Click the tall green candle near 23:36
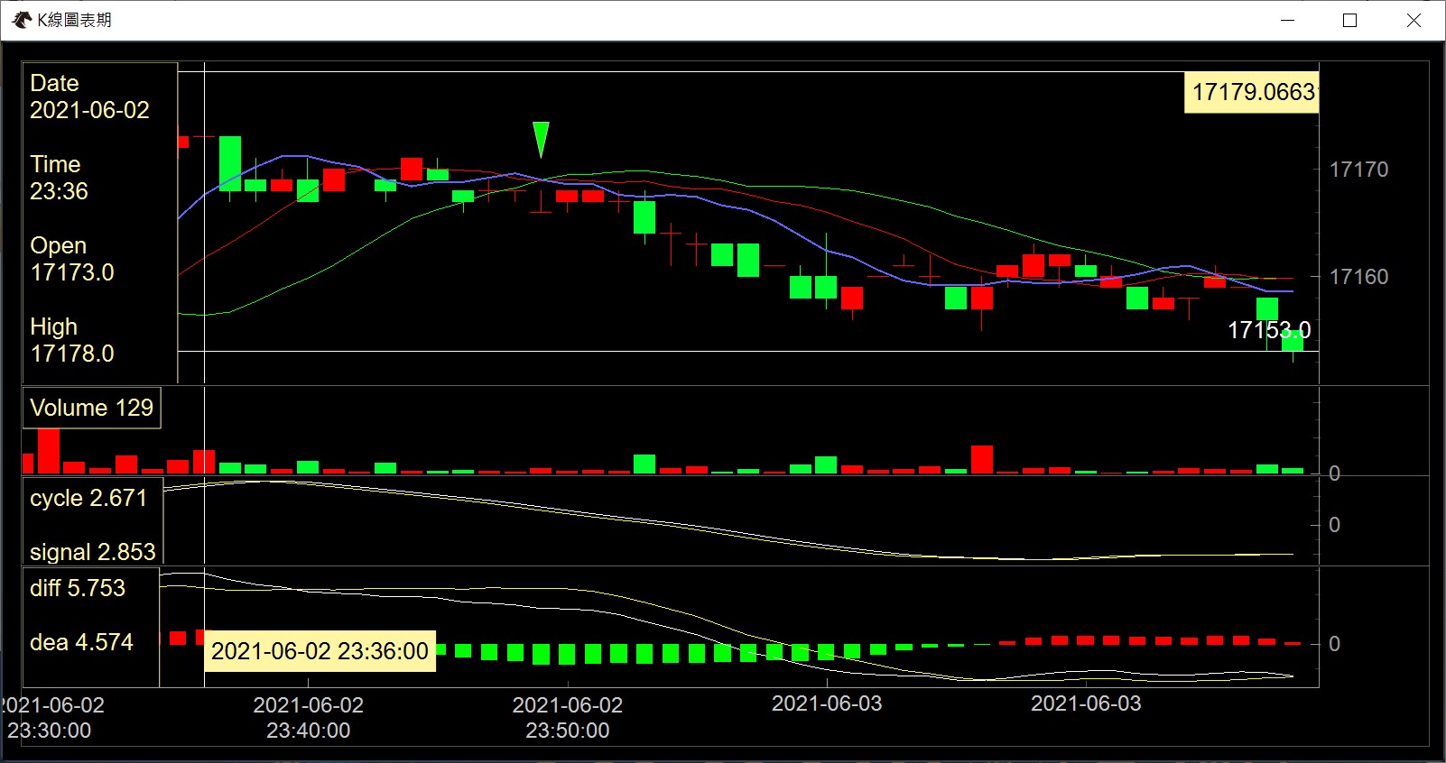 [230, 163]
